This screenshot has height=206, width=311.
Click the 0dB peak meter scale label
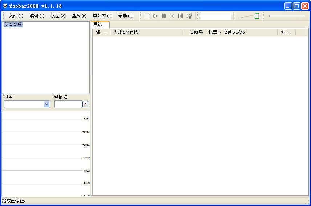pos(86,119)
